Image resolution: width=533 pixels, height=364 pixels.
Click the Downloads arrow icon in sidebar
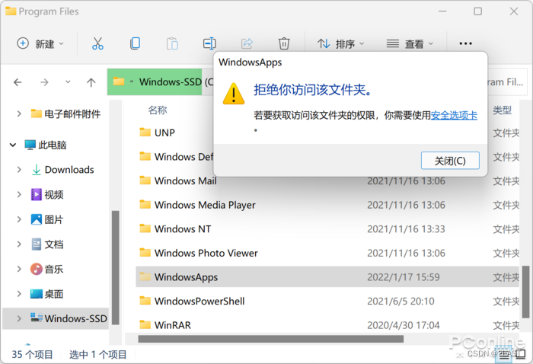click(x=36, y=170)
